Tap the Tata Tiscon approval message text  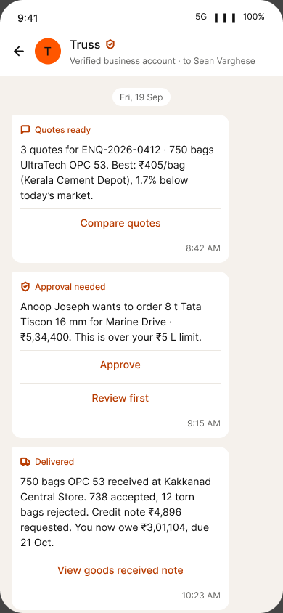click(111, 322)
